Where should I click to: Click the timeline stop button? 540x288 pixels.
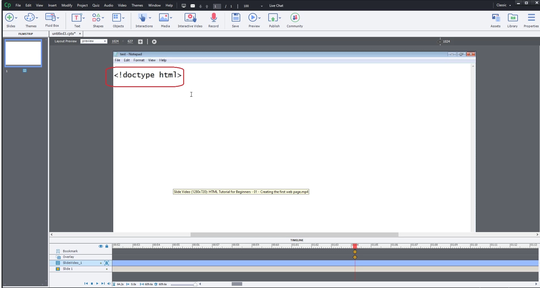pyautogui.click(x=92, y=284)
